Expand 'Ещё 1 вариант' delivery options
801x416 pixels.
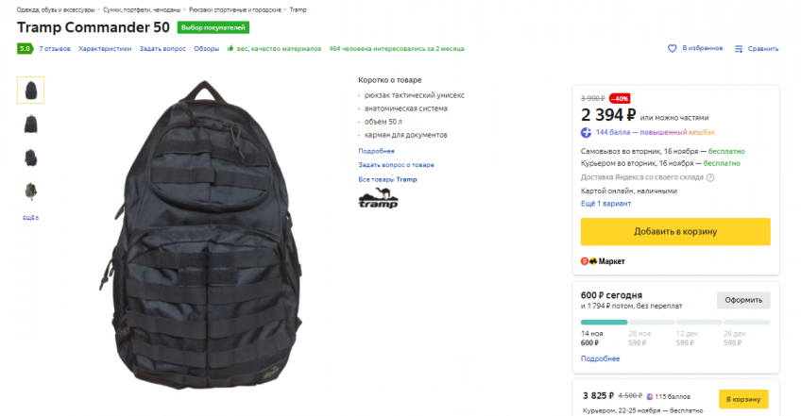[x=605, y=204]
